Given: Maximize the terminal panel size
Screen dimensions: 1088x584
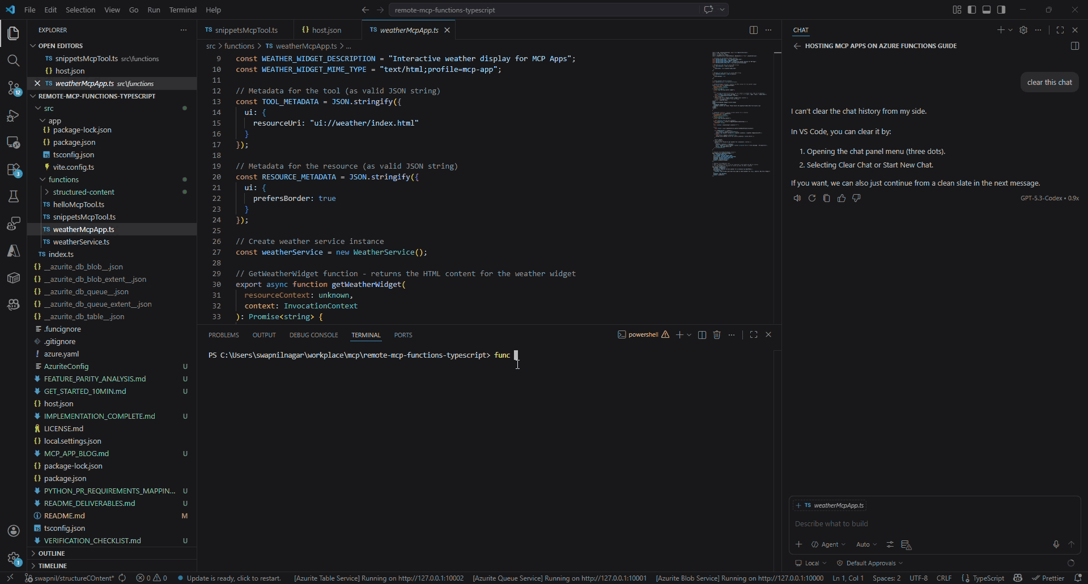Looking at the screenshot, I should (x=754, y=335).
